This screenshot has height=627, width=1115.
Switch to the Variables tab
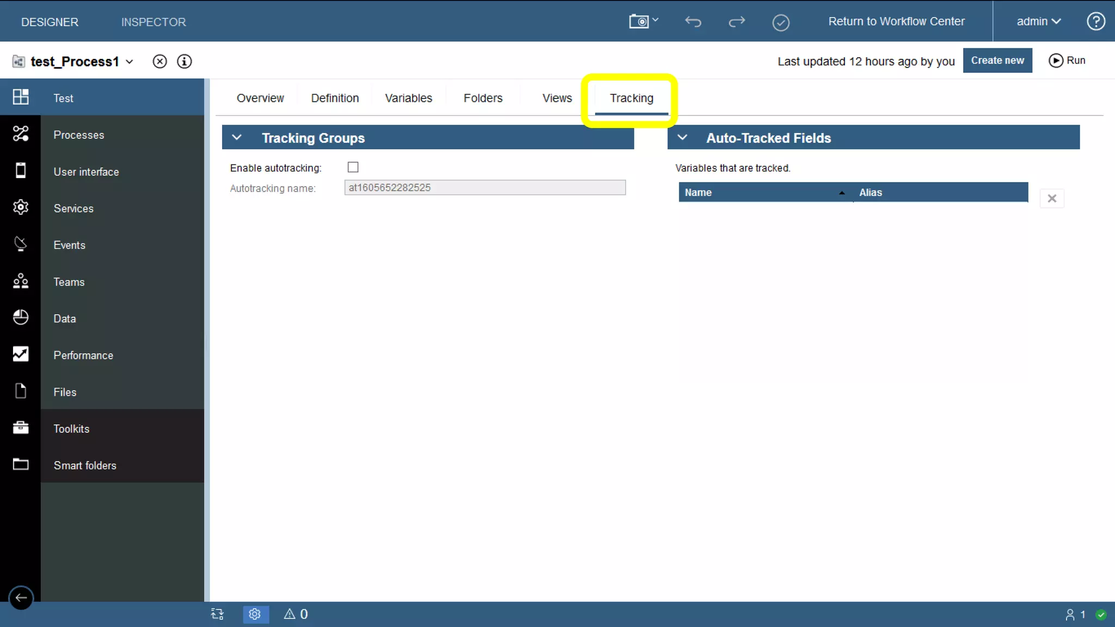coord(408,98)
